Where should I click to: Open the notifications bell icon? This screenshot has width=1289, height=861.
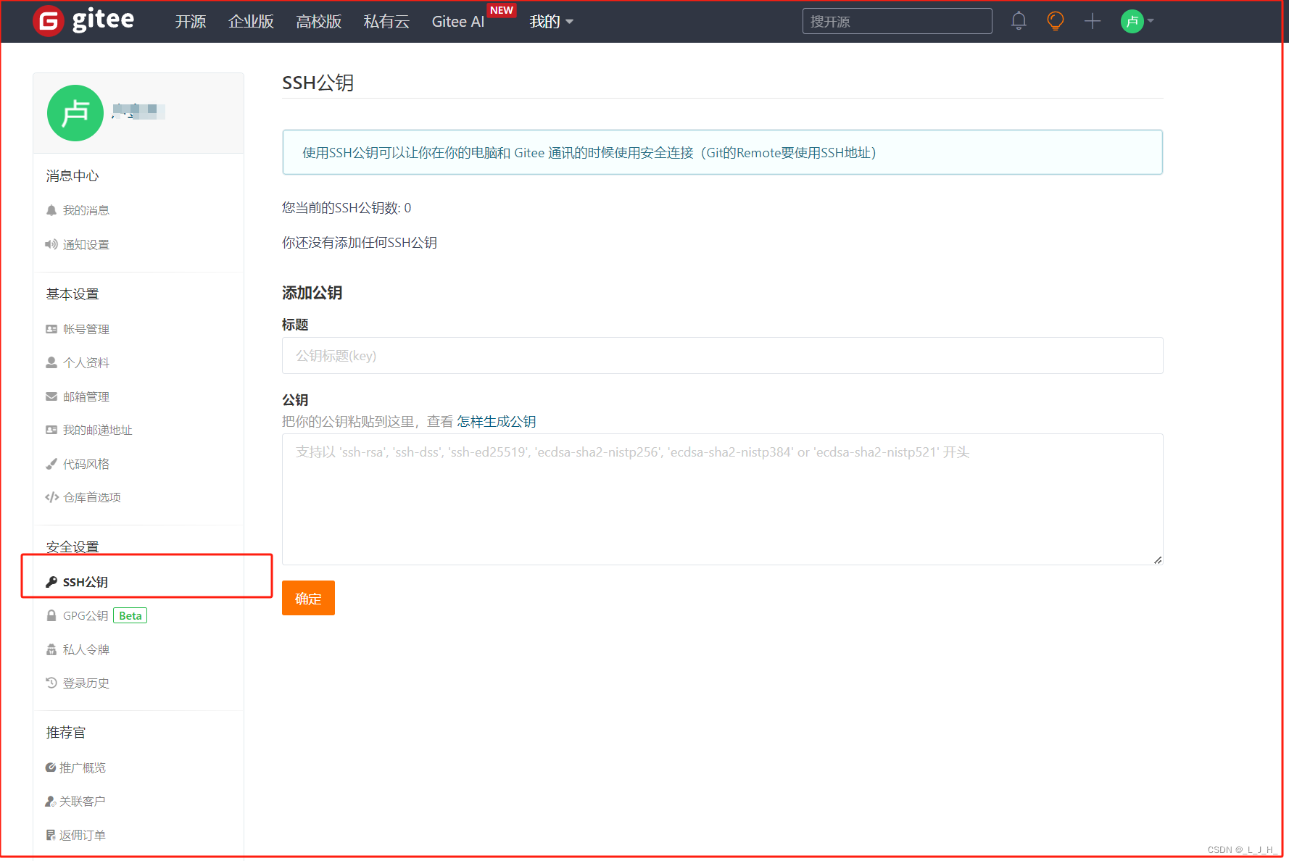1019,21
